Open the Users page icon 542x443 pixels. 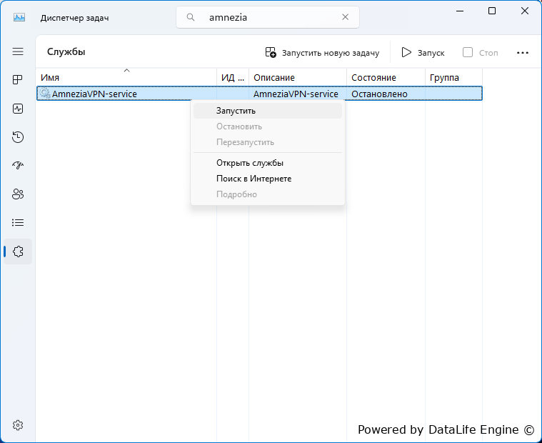[x=18, y=194]
